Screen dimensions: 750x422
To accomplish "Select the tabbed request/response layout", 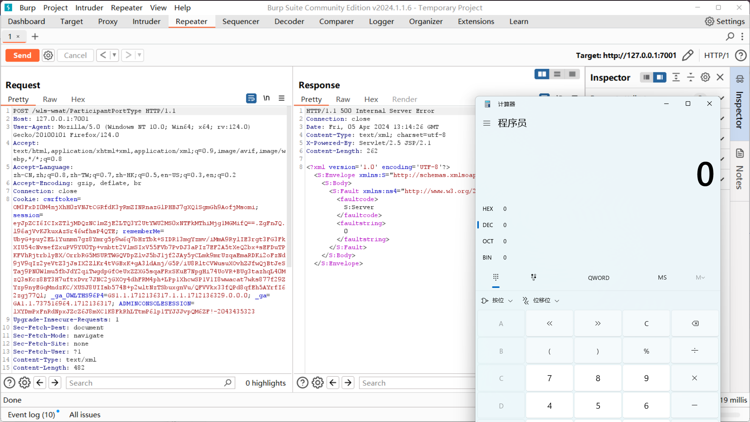I will tap(572, 74).
